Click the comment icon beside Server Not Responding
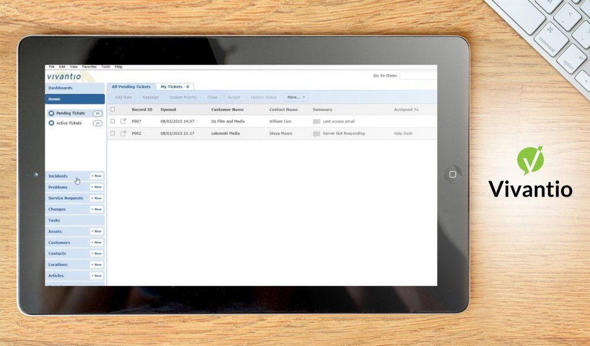 point(316,133)
